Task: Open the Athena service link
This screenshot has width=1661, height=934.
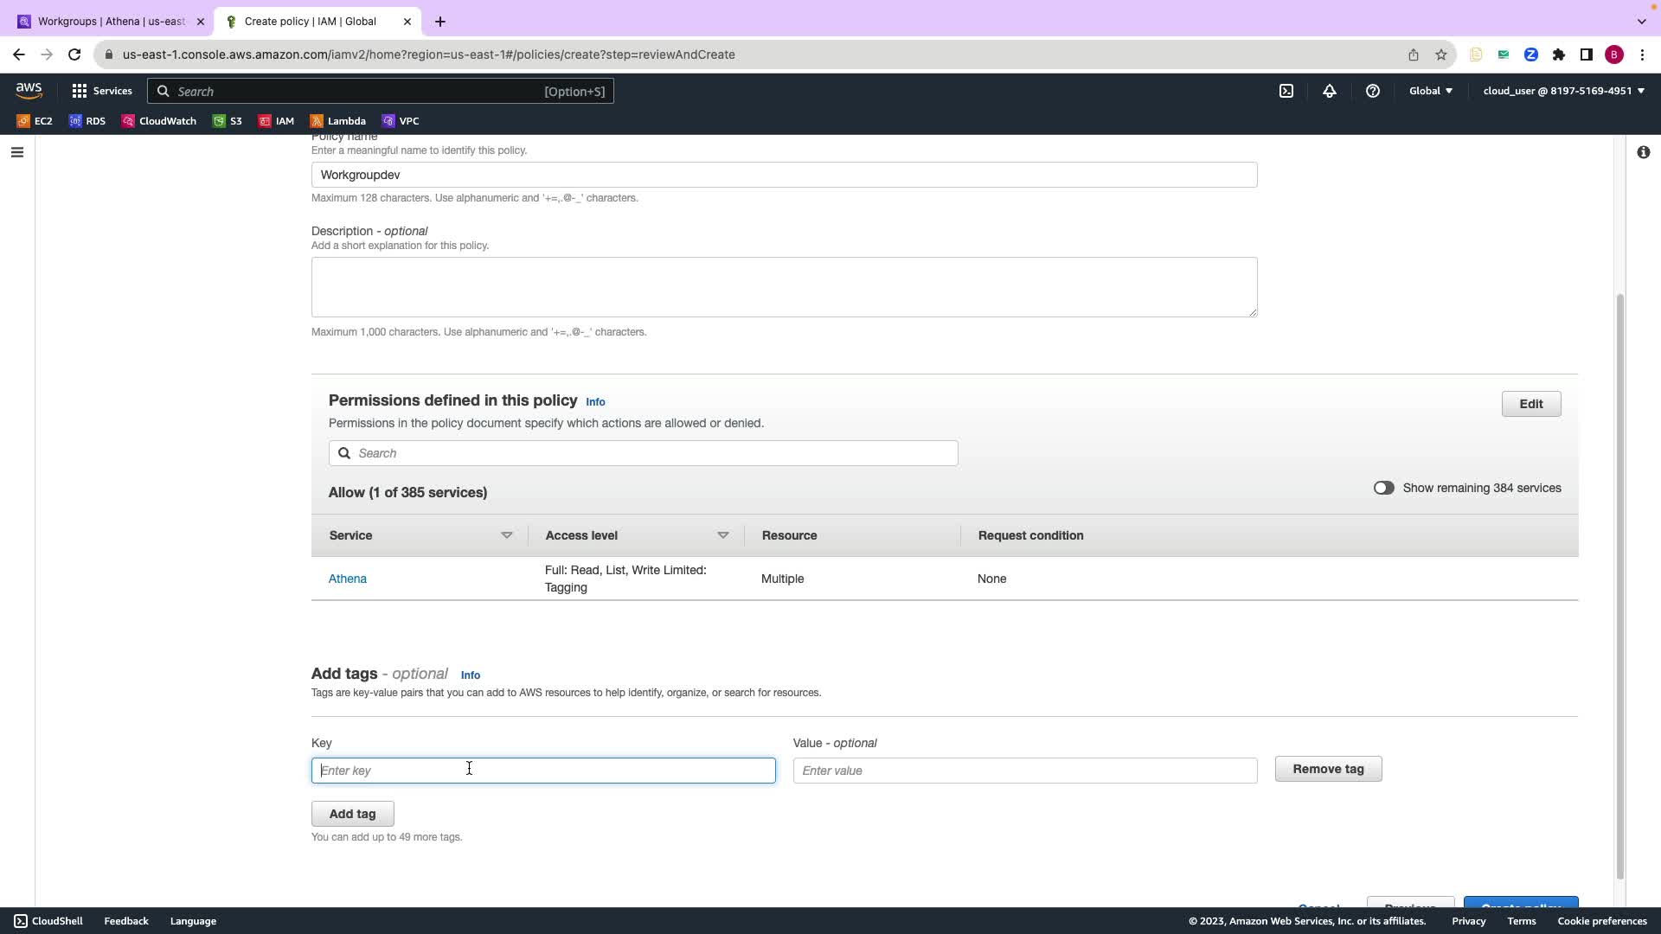Action: coord(348,579)
